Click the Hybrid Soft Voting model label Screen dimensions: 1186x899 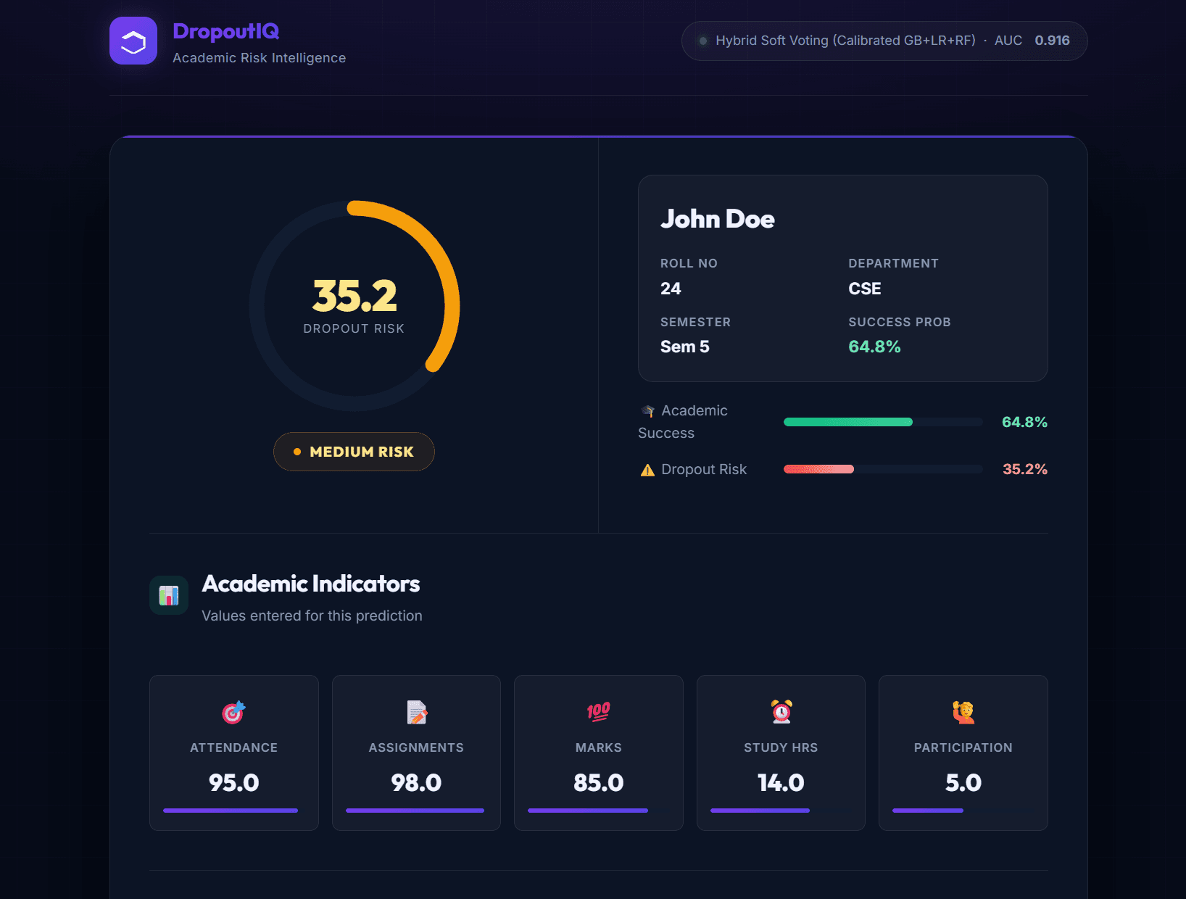845,41
